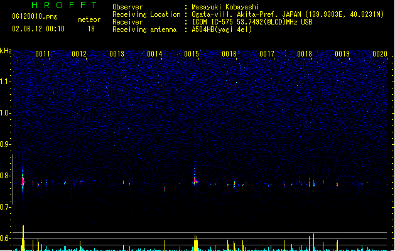Click time marker 0016
395x251 pixels.
pos(229,54)
